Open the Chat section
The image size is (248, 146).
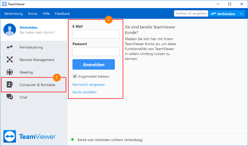34,97
